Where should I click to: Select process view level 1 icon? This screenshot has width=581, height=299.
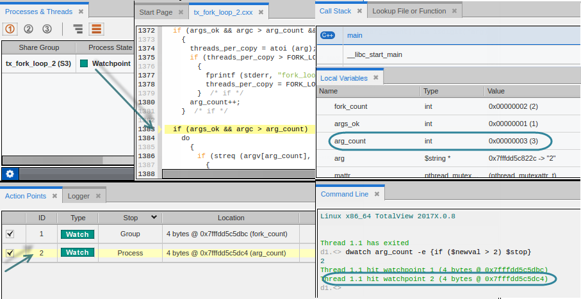tap(11, 29)
